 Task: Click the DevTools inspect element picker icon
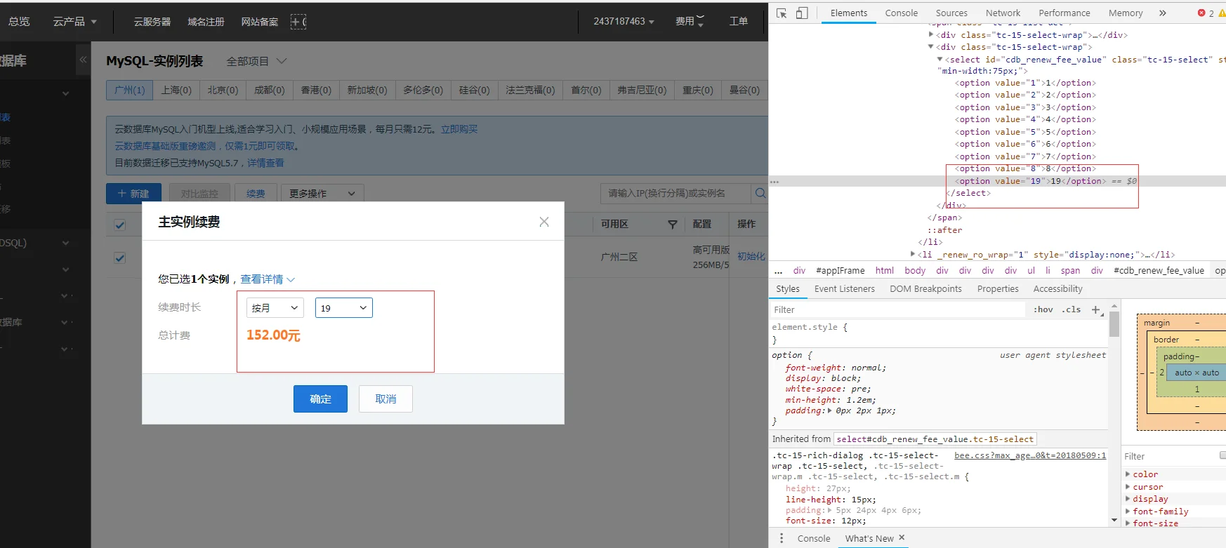click(782, 13)
